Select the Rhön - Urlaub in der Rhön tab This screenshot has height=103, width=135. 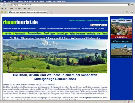[28, 12]
